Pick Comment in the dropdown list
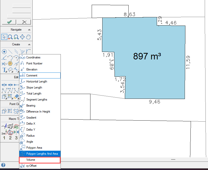Screen dimensions: 208x170 [40, 75]
